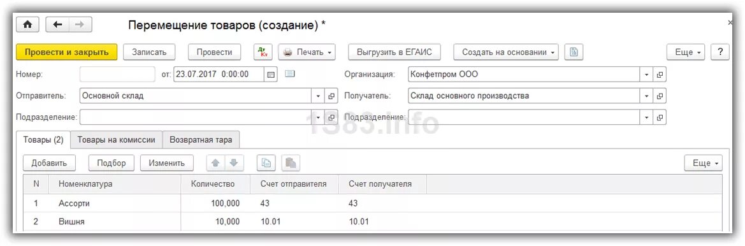
Task: Open the top Еще menu
Action: tap(686, 52)
